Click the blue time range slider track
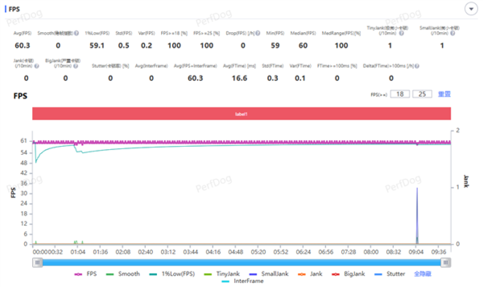Screen dimensions: 483x287 [x=241, y=263]
